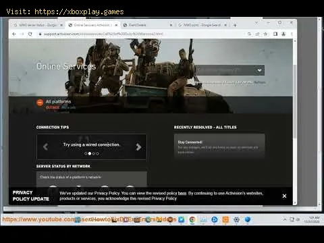The height and width of the screenshot is (243, 324).
Task: Go back with the browser back arrow
Action: point(14,34)
